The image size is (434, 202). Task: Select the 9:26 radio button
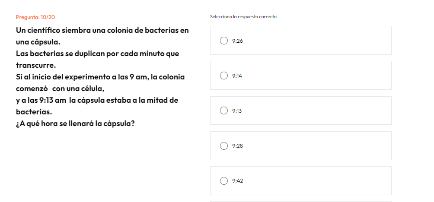(224, 41)
